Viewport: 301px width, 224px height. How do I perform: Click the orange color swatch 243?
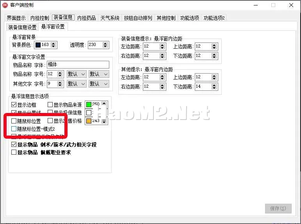(x=89, y=121)
